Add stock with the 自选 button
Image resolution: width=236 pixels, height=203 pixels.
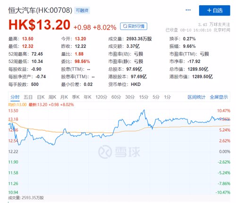215,10
